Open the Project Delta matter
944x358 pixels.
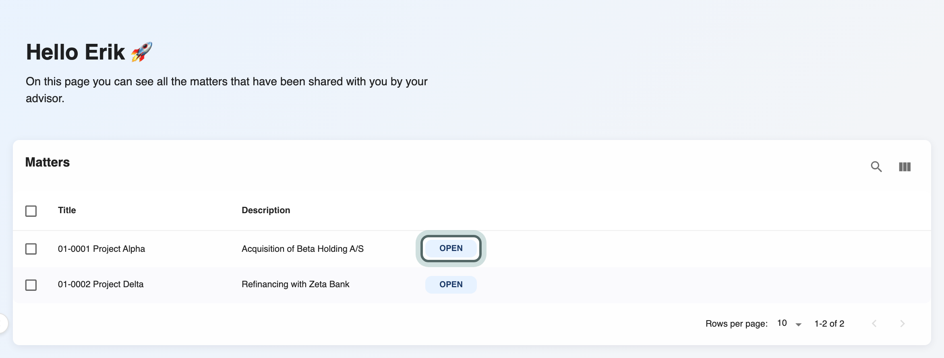click(x=451, y=284)
